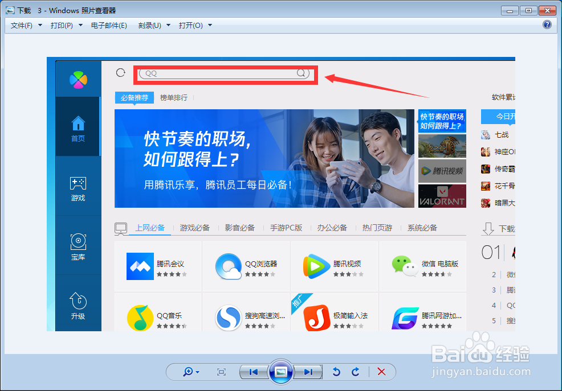
Task: Open the 打开(O) dropdown menu
Action: click(x=196, y=26)
